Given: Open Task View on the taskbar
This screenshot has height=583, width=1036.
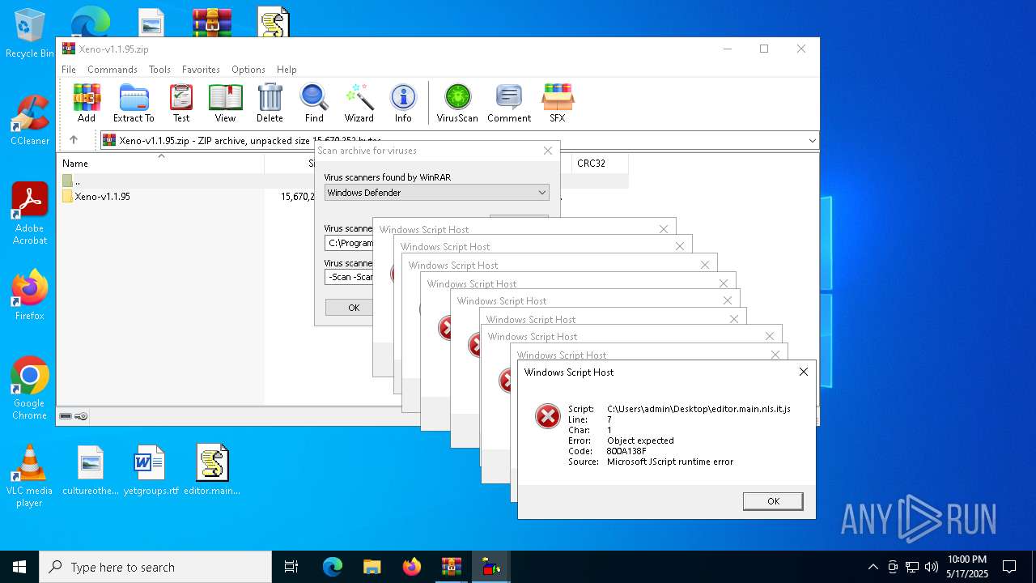Looking at the screenshot, I should [291, 567].
